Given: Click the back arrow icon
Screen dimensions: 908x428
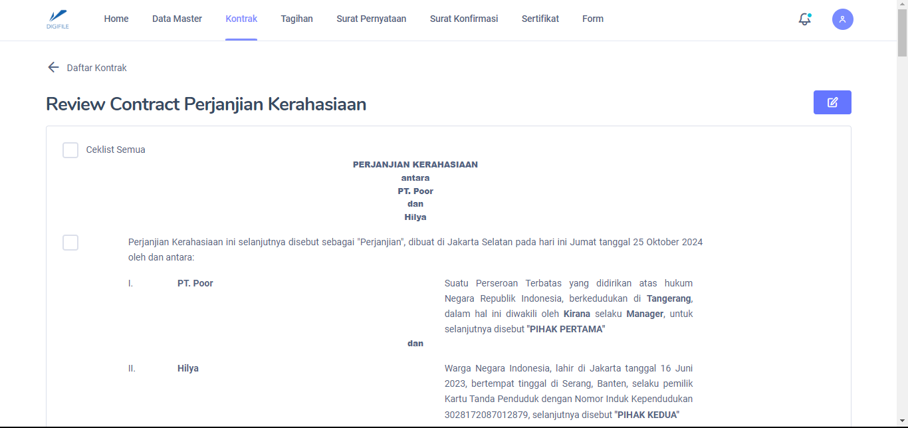Looking at the screenshot, I should (53, 68).
